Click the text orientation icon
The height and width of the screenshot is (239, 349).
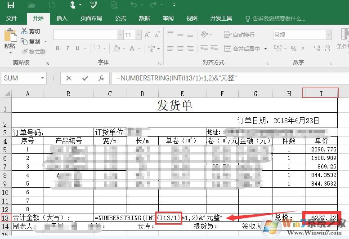[204, 35]
